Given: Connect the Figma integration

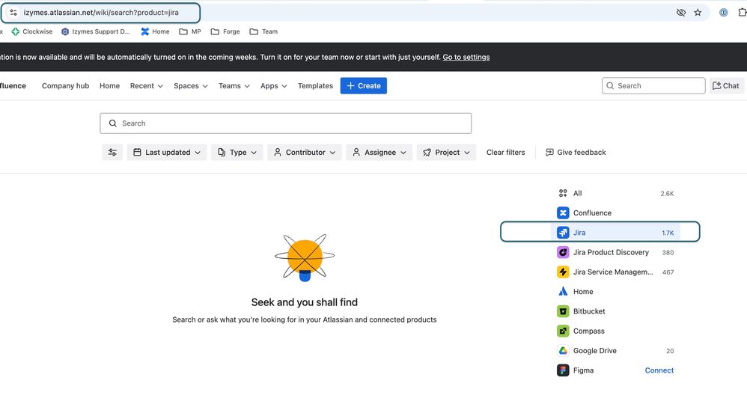Looking at the screenshot, I should (x=659, y=370).
